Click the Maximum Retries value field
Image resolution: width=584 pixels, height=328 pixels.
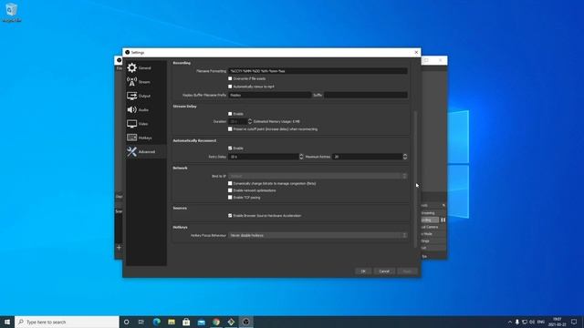[x=367, y=157]
